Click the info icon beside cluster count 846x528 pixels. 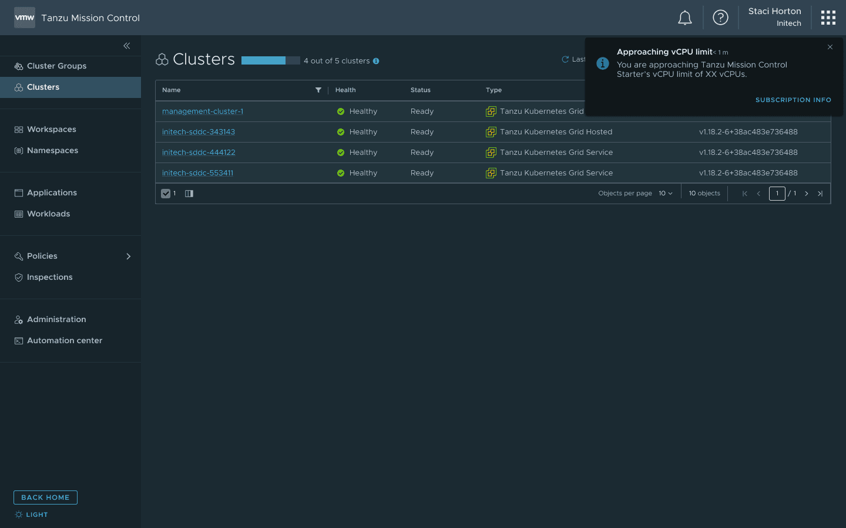click(x=376, y=61)
